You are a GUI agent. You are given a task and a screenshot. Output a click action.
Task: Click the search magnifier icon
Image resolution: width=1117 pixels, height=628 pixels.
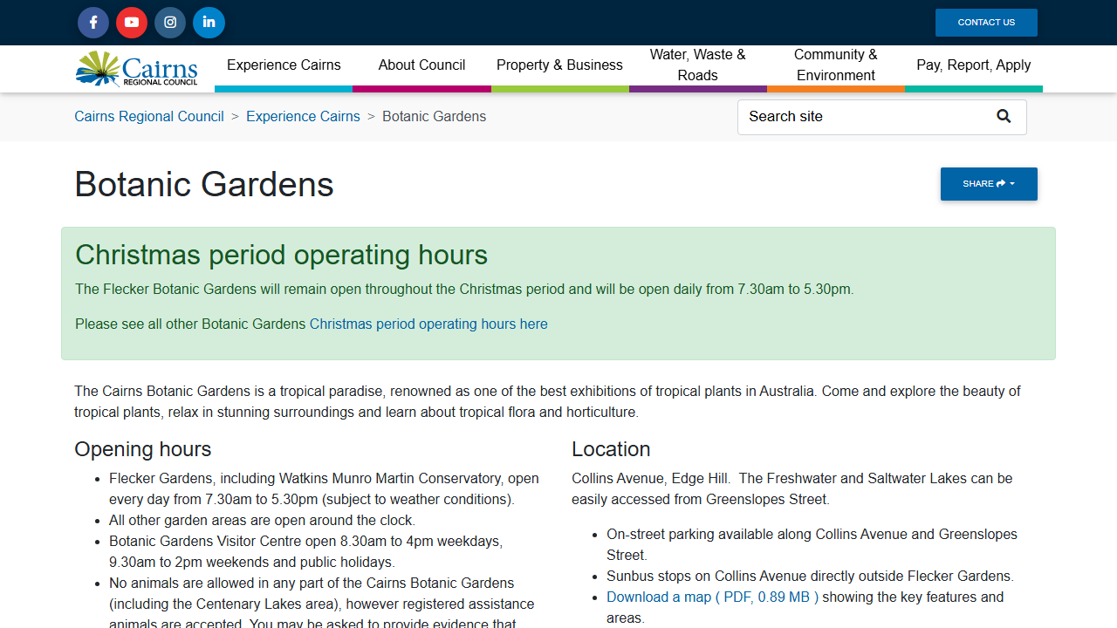1004,117
